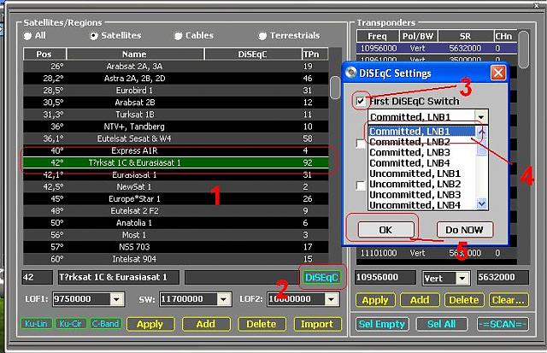Close the main window
547x353 pixels.
[537, 5]
